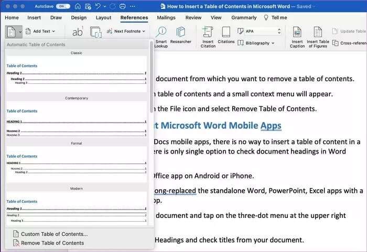The width and height of the screenshot is (367, 252).
Task: Select Remove Table of Contents
Action: pos(49,243)
